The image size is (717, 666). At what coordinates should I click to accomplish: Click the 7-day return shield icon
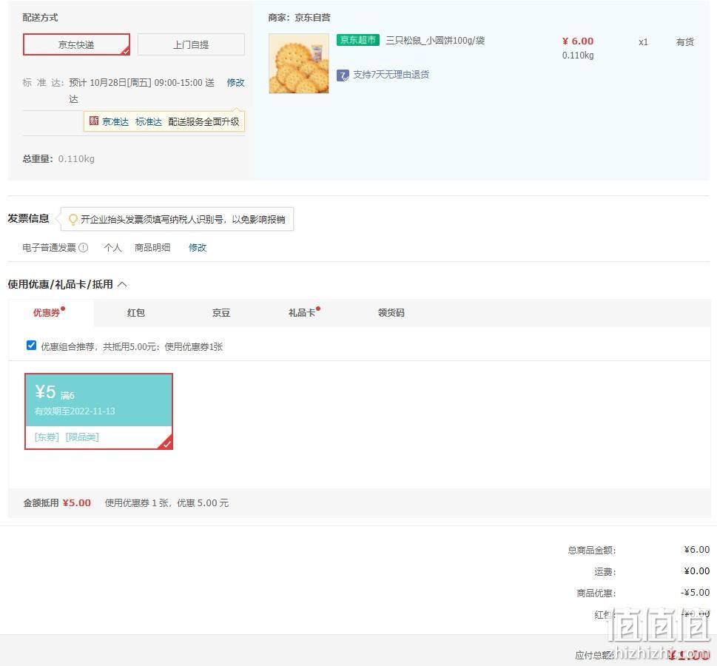[343, 75]
